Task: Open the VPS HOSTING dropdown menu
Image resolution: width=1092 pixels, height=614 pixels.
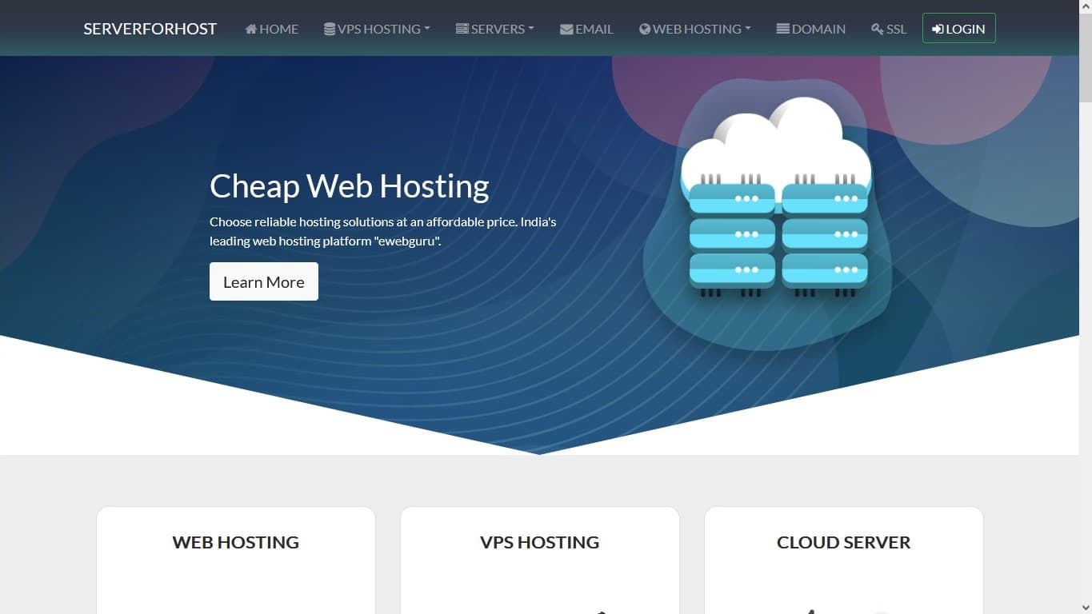Action: [376, 29]
